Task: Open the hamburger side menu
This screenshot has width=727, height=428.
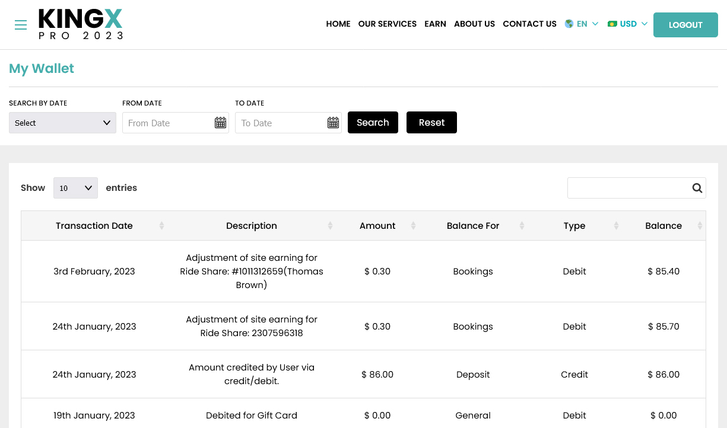Action: 21,25
